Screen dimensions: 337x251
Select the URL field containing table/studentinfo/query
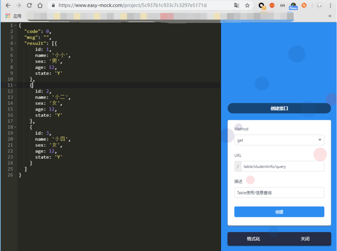283,166
